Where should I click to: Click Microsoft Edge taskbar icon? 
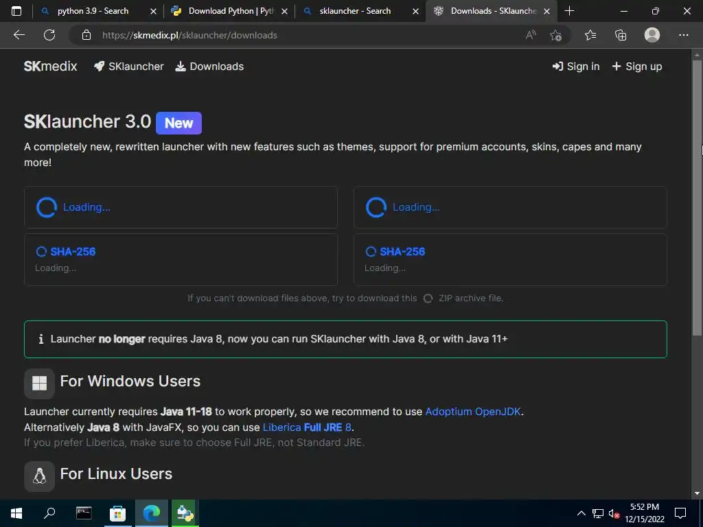[x=152, y=513]
